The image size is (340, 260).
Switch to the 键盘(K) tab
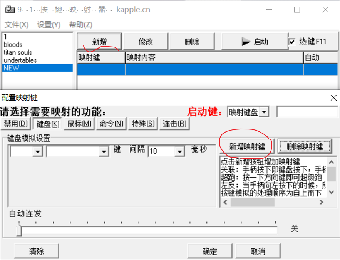[x=48, y=124]
